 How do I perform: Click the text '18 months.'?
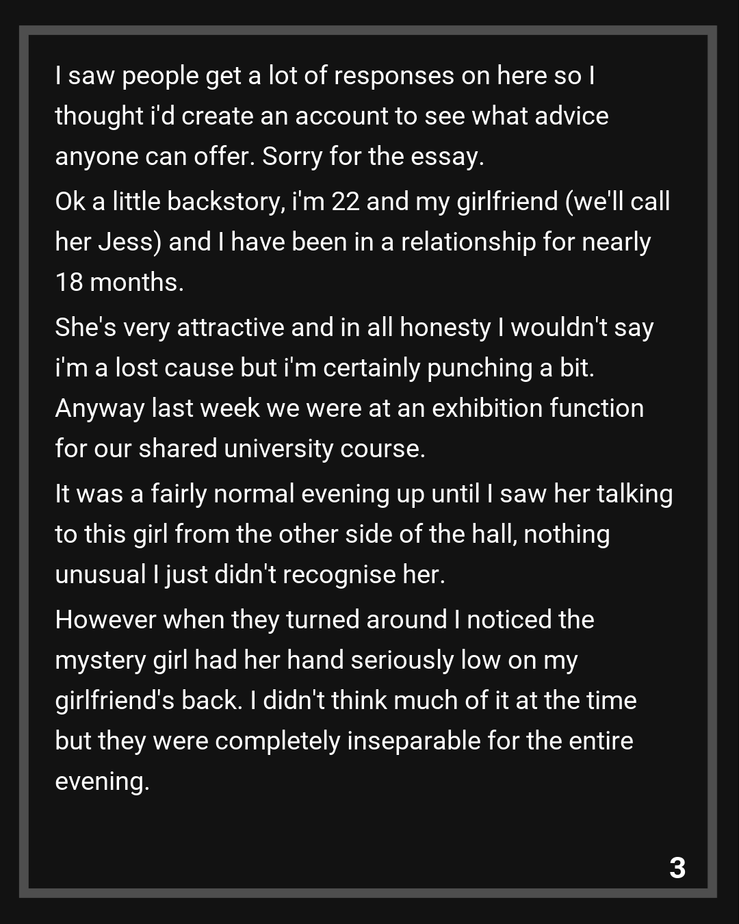(x=119, y=283)
